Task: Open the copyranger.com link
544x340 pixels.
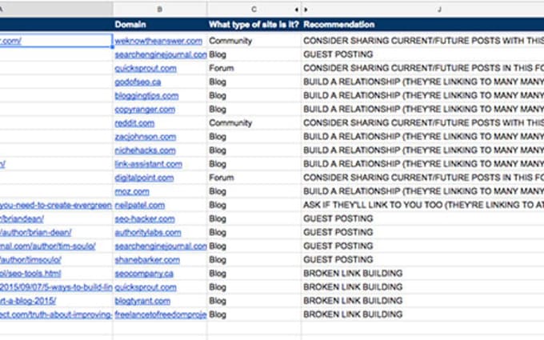Action: (145, 110)
